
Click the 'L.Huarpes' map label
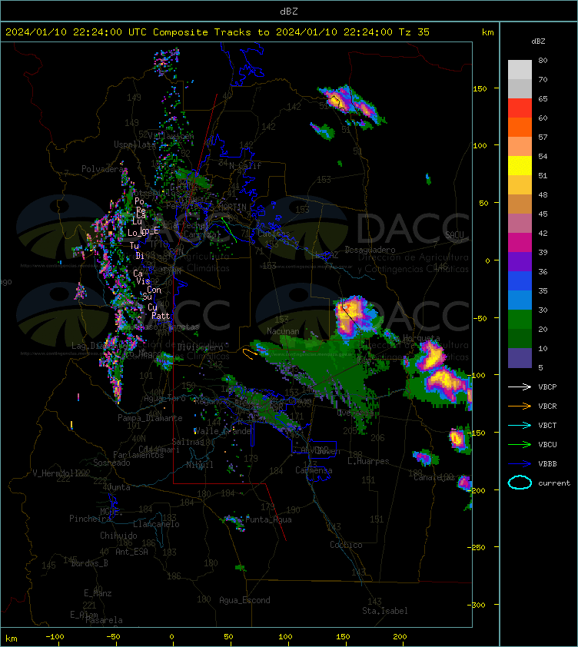click(368, 461)
